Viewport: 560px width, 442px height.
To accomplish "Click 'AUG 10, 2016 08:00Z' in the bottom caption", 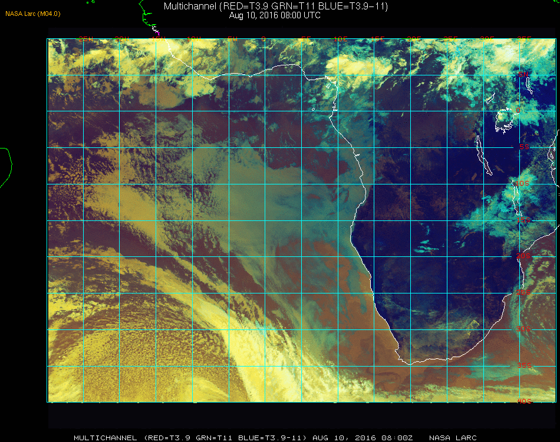I will pyautogui.click(x=363, y=438).
